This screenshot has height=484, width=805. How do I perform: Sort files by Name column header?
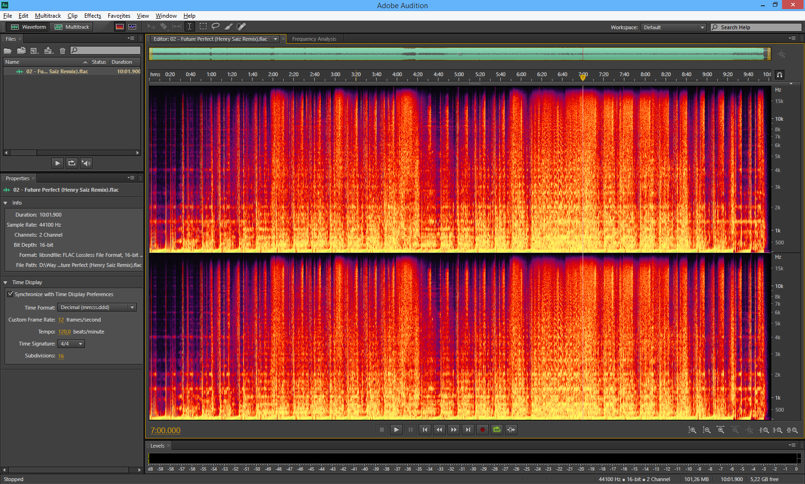coord(46,62)
